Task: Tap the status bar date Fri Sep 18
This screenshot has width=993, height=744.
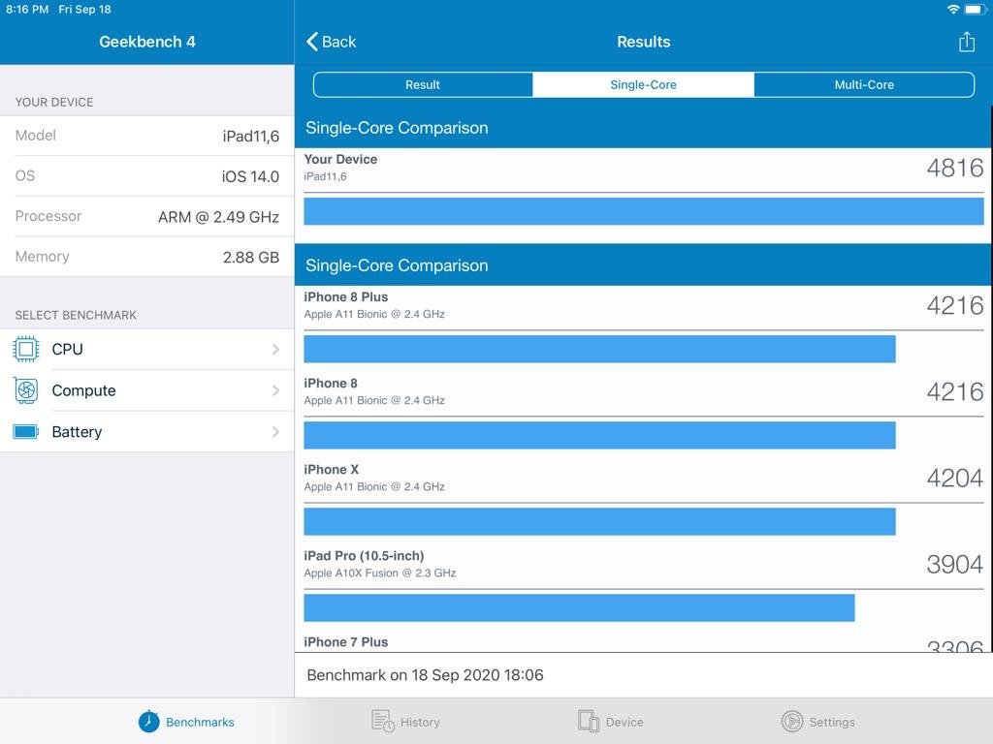Action: tap(85, 10)
